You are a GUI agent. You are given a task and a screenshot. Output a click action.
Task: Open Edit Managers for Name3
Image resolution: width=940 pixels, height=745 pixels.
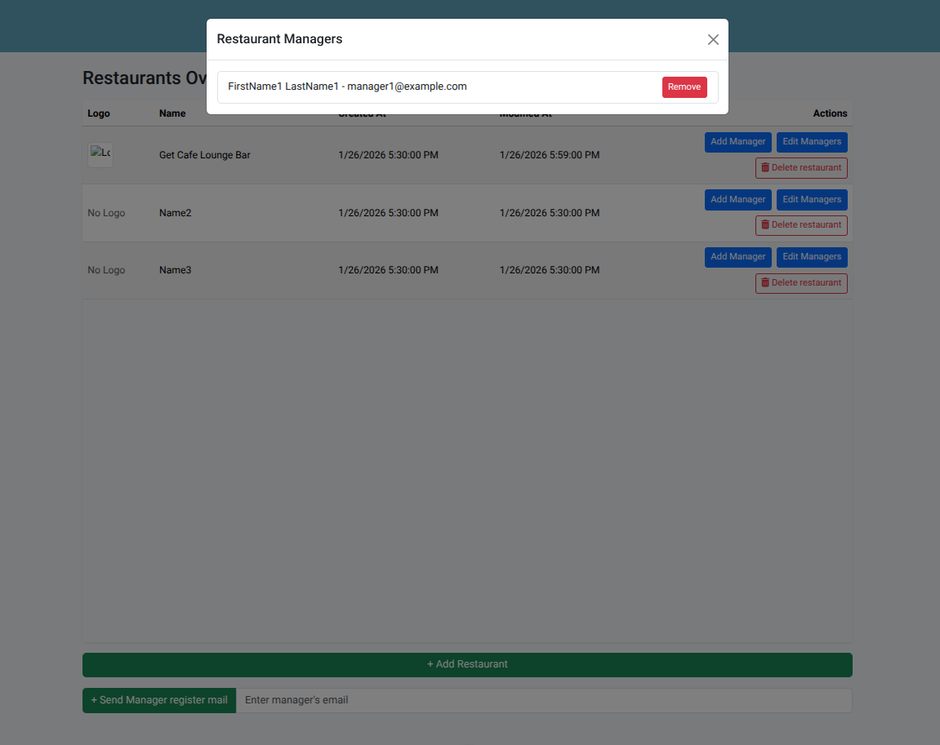click(x=811, y=257)
